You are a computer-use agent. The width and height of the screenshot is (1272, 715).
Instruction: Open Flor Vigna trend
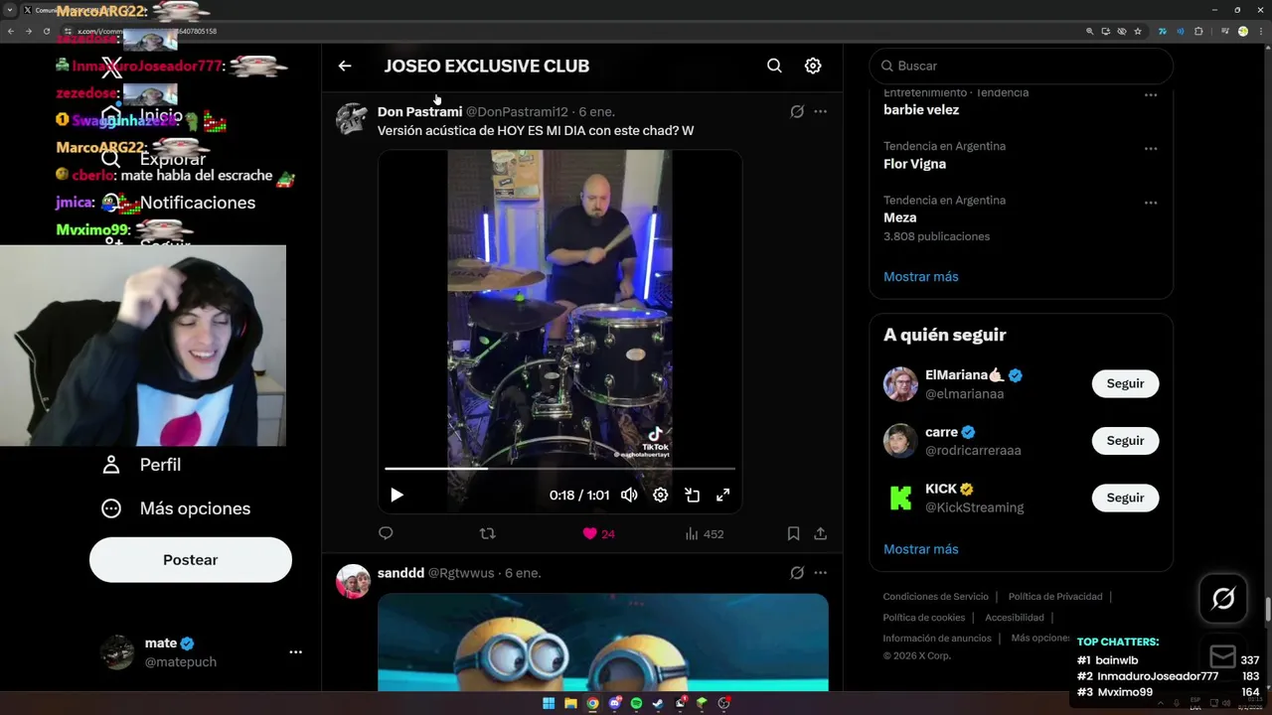914,164
